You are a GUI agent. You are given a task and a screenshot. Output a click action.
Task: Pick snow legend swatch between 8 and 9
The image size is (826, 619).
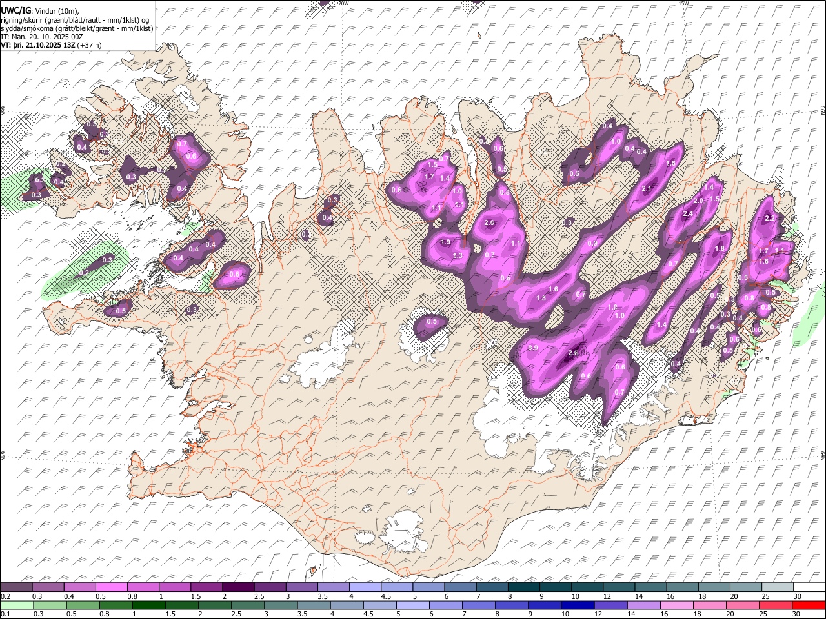pyautogui.click(x=523, y=587)
